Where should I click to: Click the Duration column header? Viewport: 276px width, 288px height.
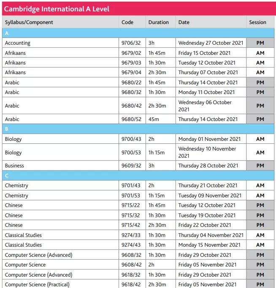(159, 22)
